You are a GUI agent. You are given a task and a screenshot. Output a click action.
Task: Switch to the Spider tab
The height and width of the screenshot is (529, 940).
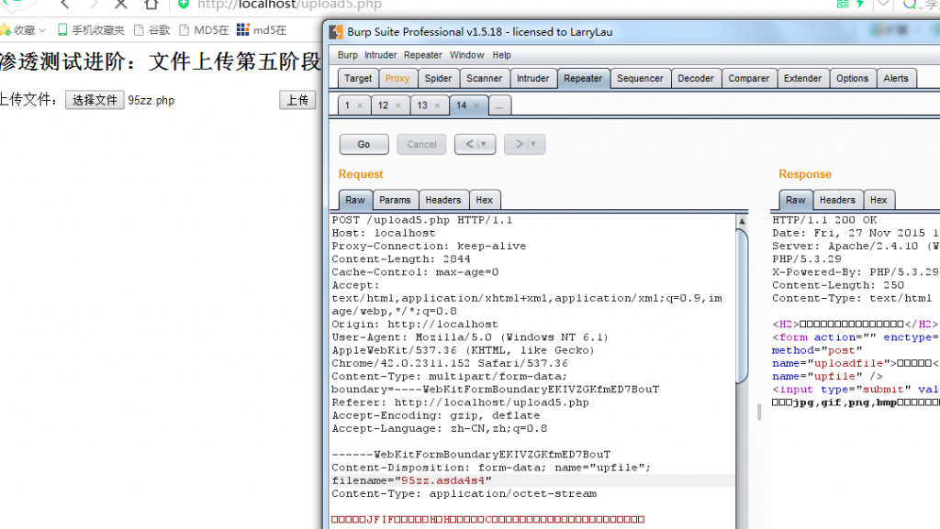(x=438, y=79)
